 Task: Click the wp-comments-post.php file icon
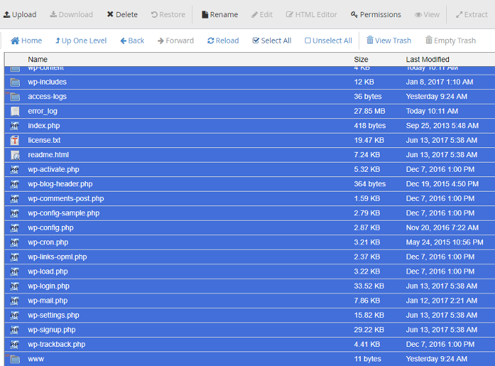click(x=15, y=198)
